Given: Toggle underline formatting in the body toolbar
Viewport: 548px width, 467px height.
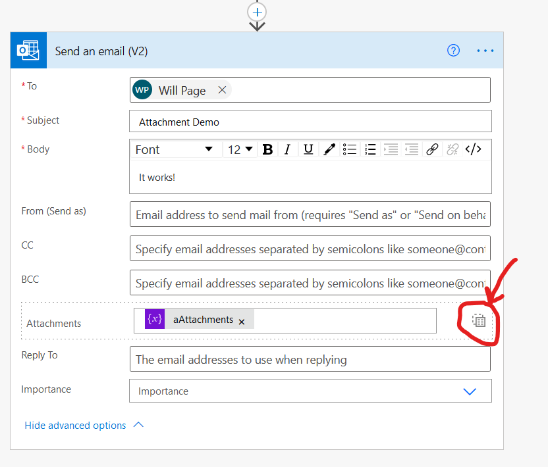Looking at the screenshot, I should 308,149.
